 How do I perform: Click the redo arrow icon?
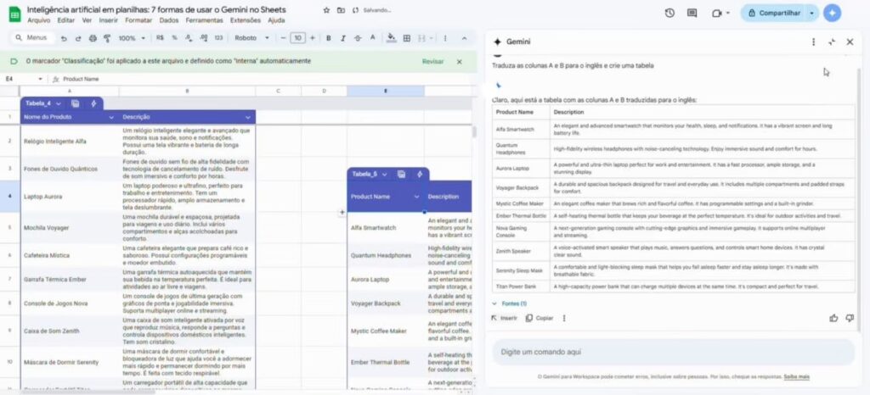(x=78, y=38)
